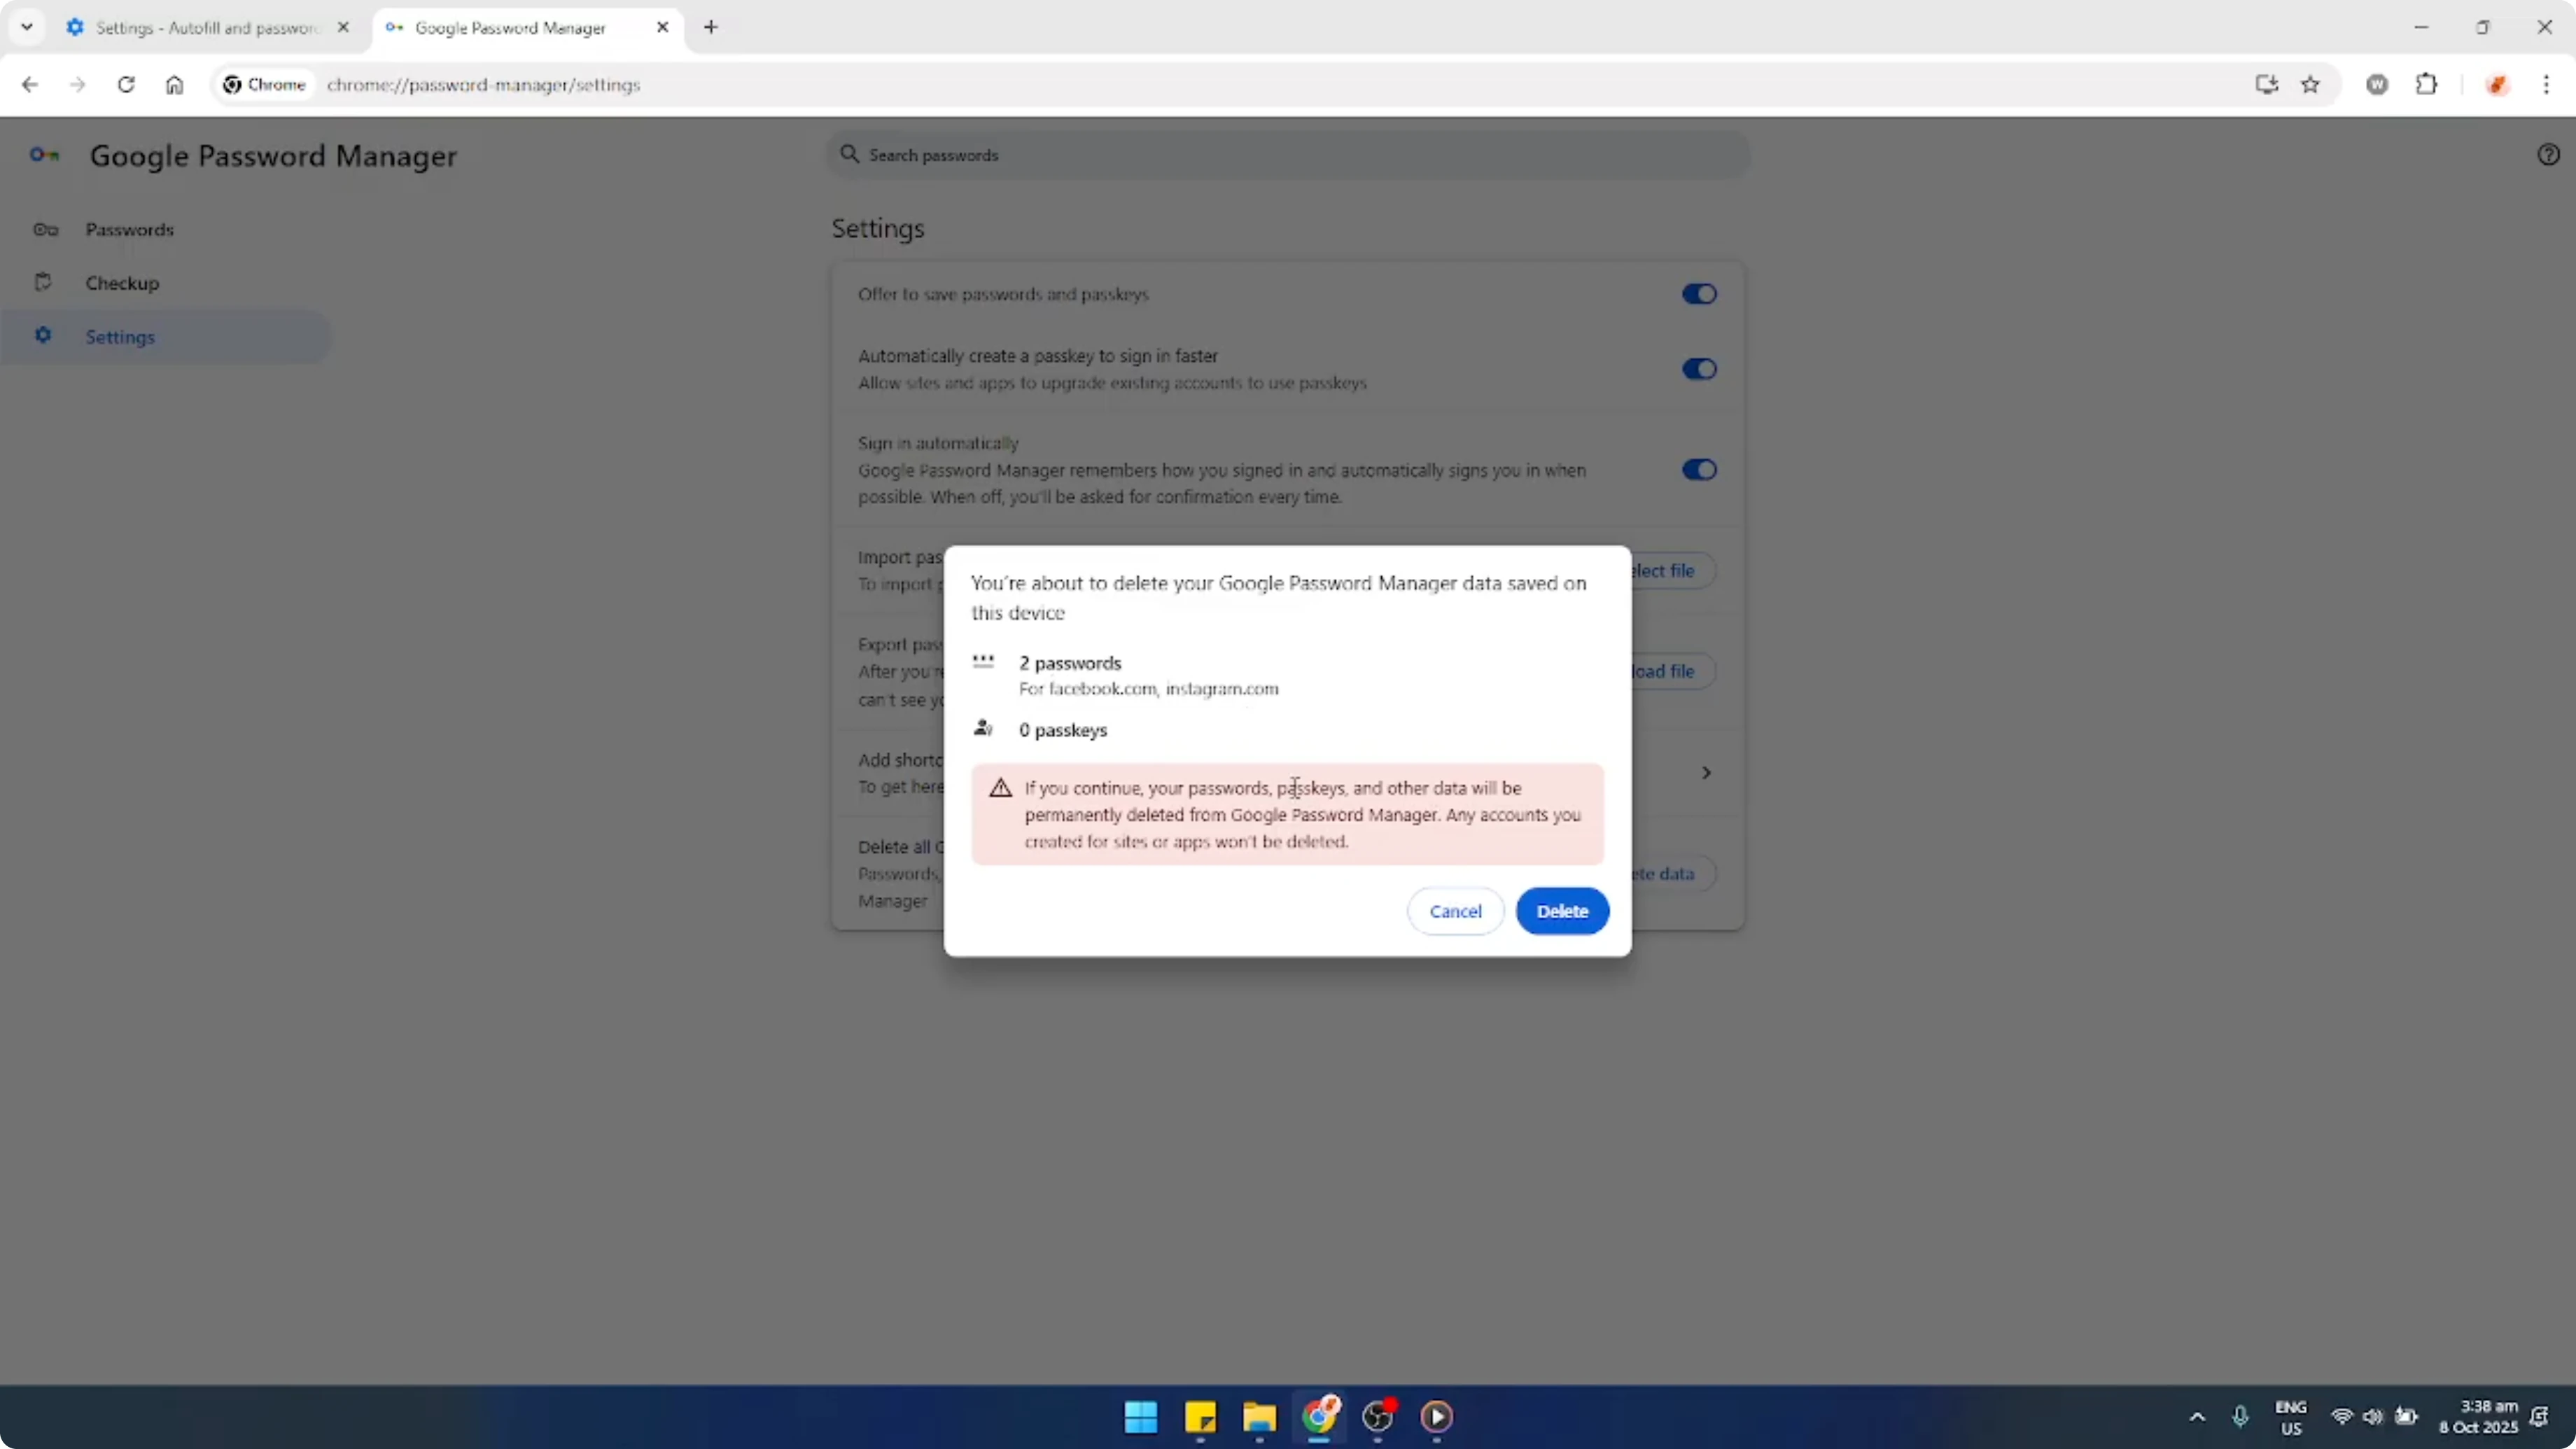Expand the Add shortcut chevron arrow
The image size is (2576, 1449).
(x=1706, y=773)
